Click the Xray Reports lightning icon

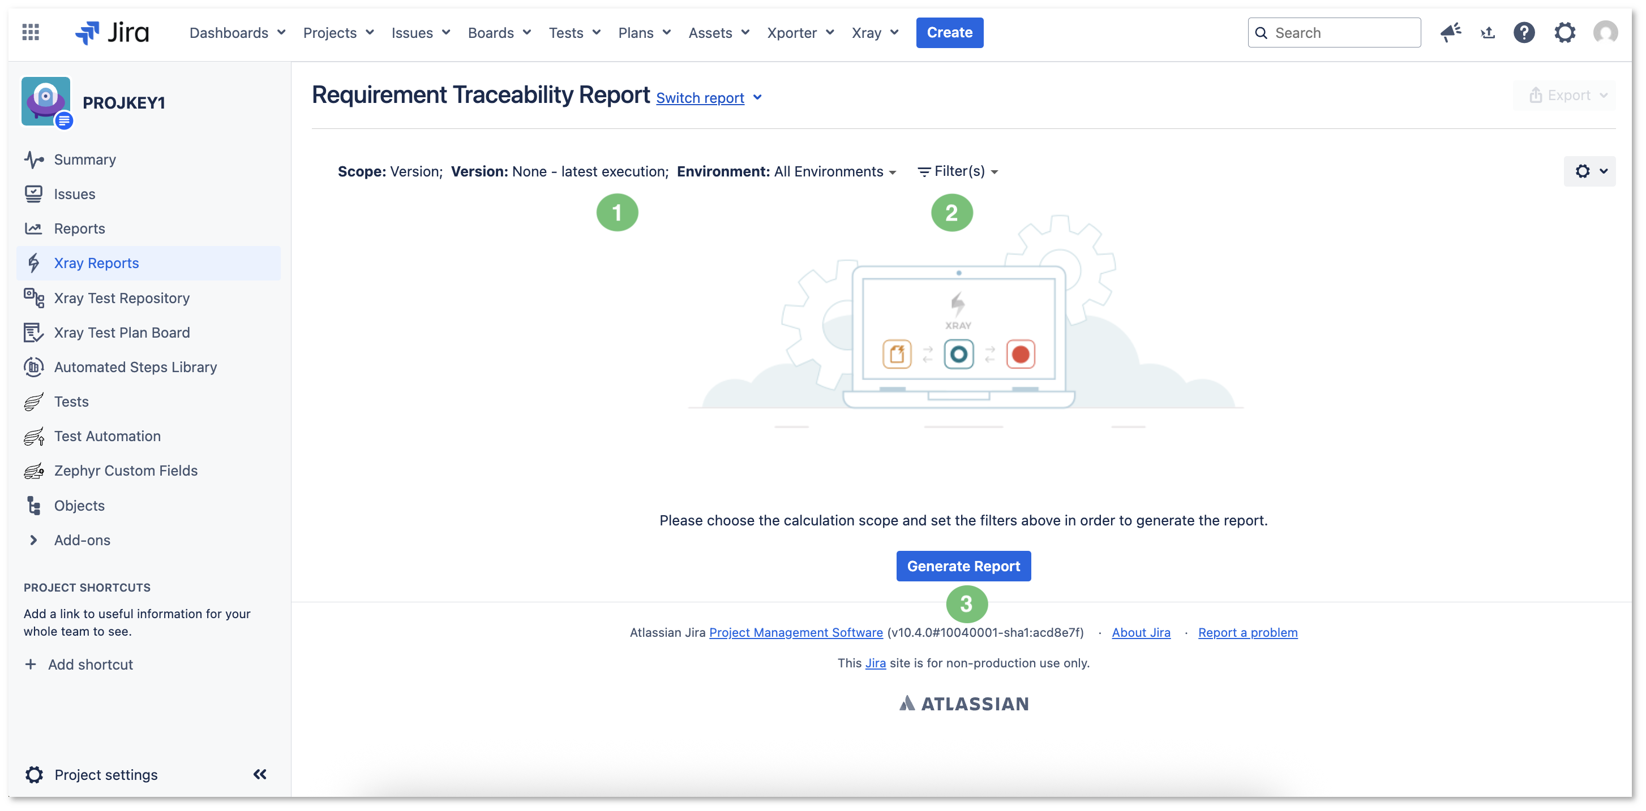tap(34, 262)
